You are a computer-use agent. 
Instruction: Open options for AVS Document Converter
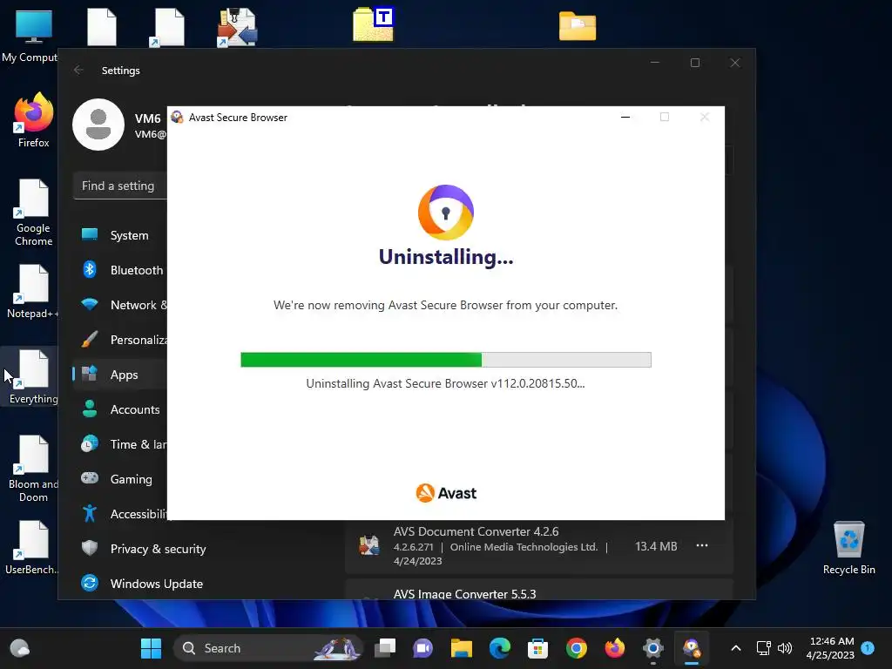702,545
